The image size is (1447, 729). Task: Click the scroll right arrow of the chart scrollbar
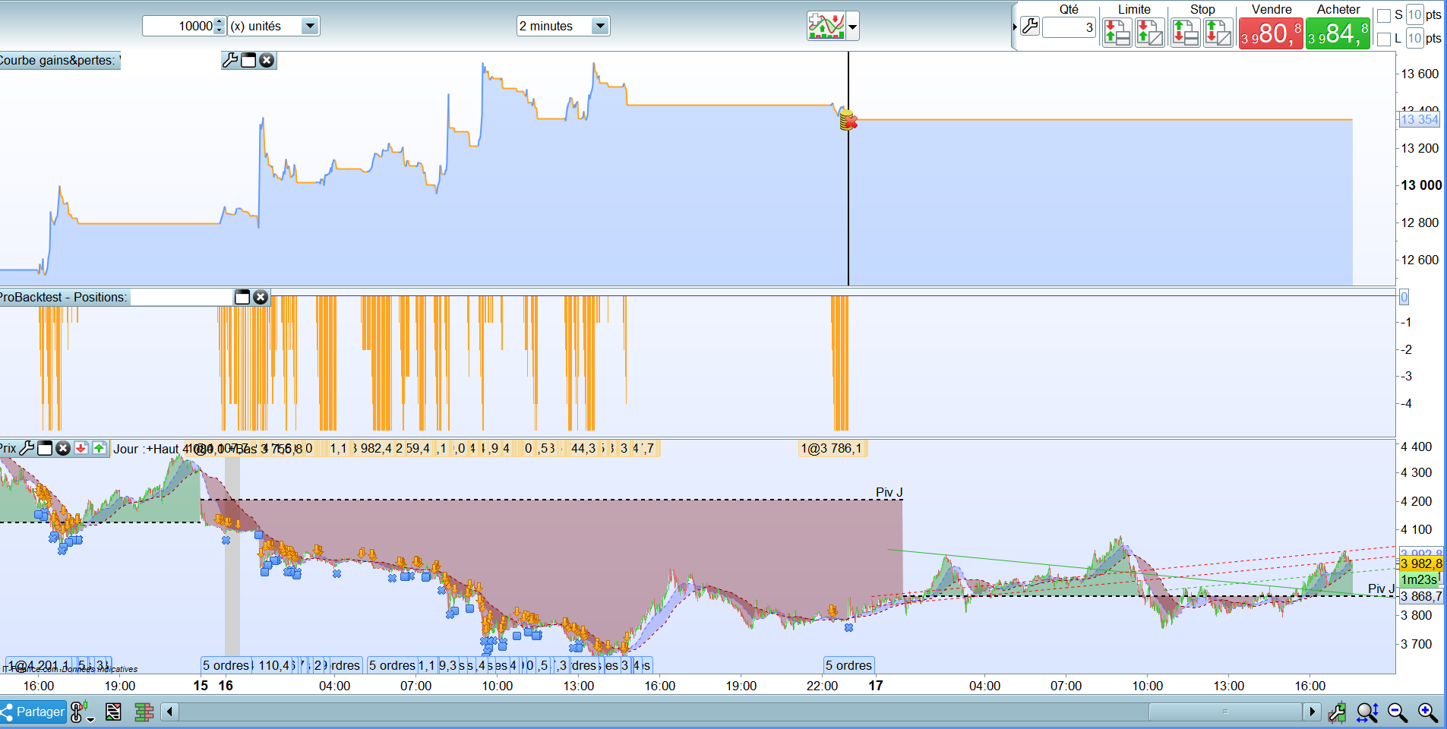pyautogui.click(x=1313, y=712)
